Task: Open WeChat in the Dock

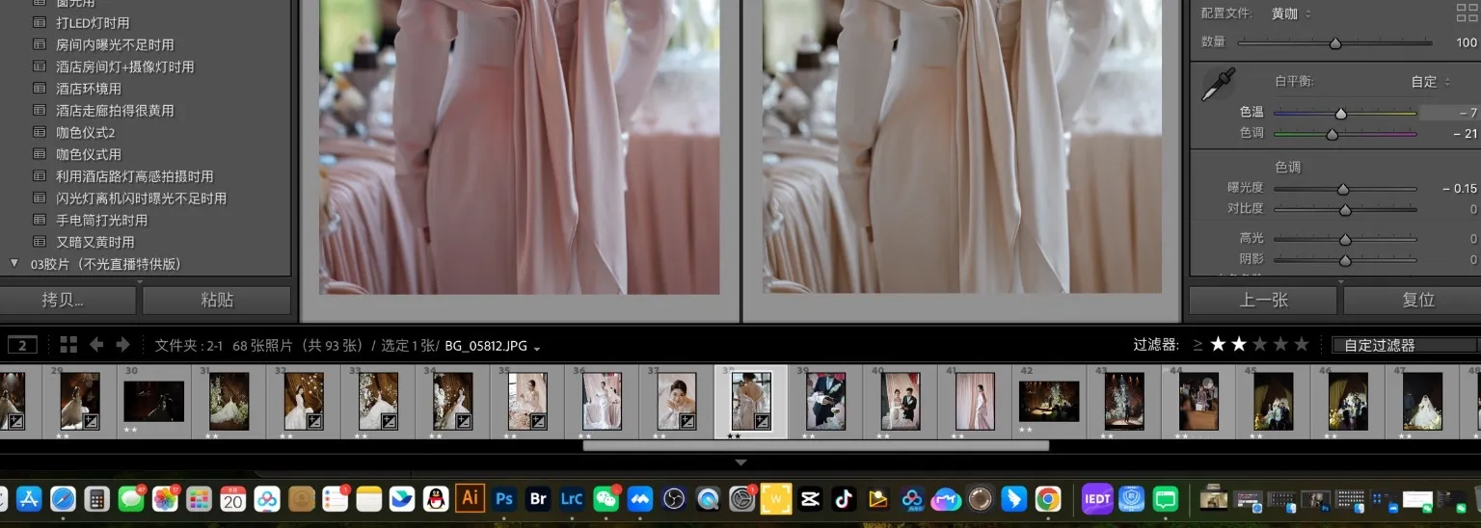Action: coord(606,498)
